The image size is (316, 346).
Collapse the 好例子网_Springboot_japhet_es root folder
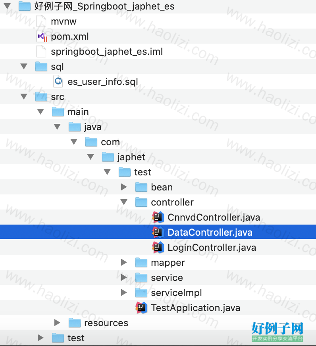(x=7, y=6)
